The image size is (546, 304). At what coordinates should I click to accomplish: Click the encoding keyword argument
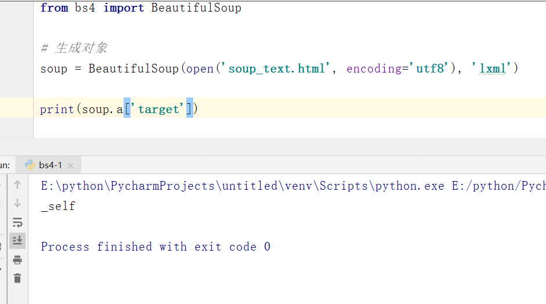pyautogui.click(x=374, y=68)
